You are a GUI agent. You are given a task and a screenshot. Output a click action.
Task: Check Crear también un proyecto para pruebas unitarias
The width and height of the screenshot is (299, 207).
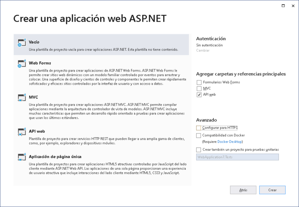click(198, 150)
